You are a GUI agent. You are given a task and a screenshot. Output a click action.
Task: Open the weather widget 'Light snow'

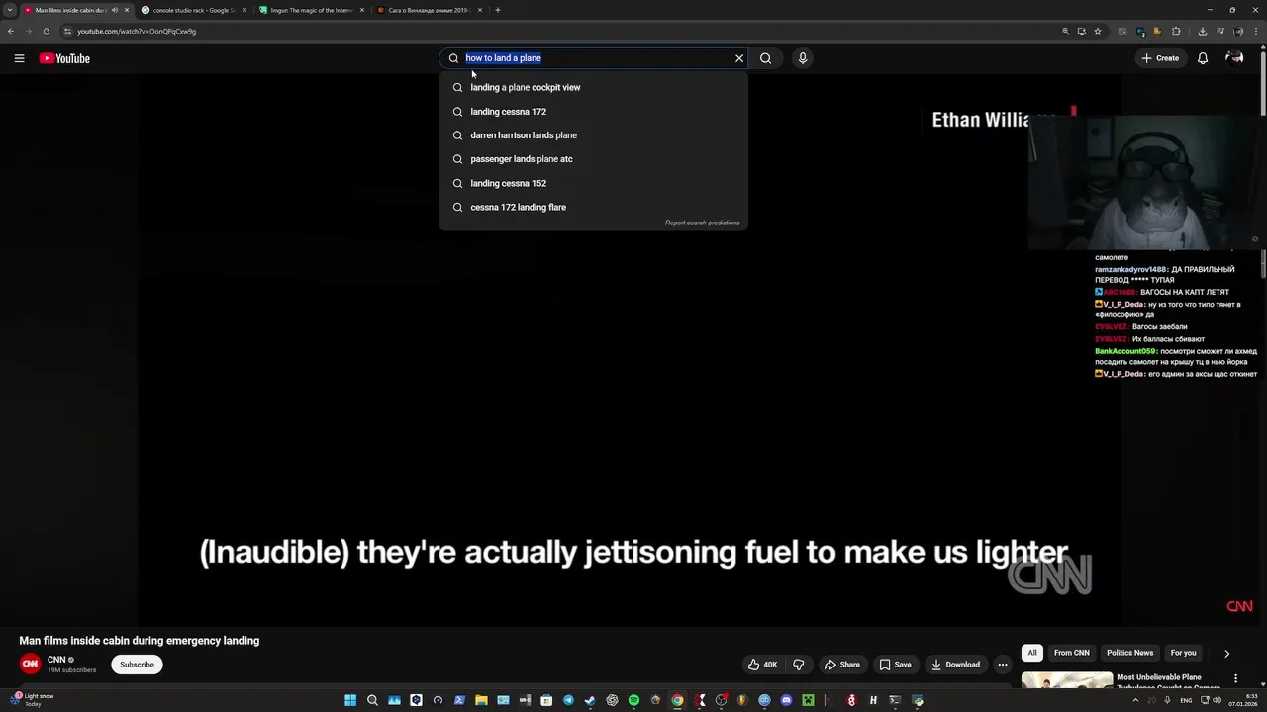pos(32,700)
